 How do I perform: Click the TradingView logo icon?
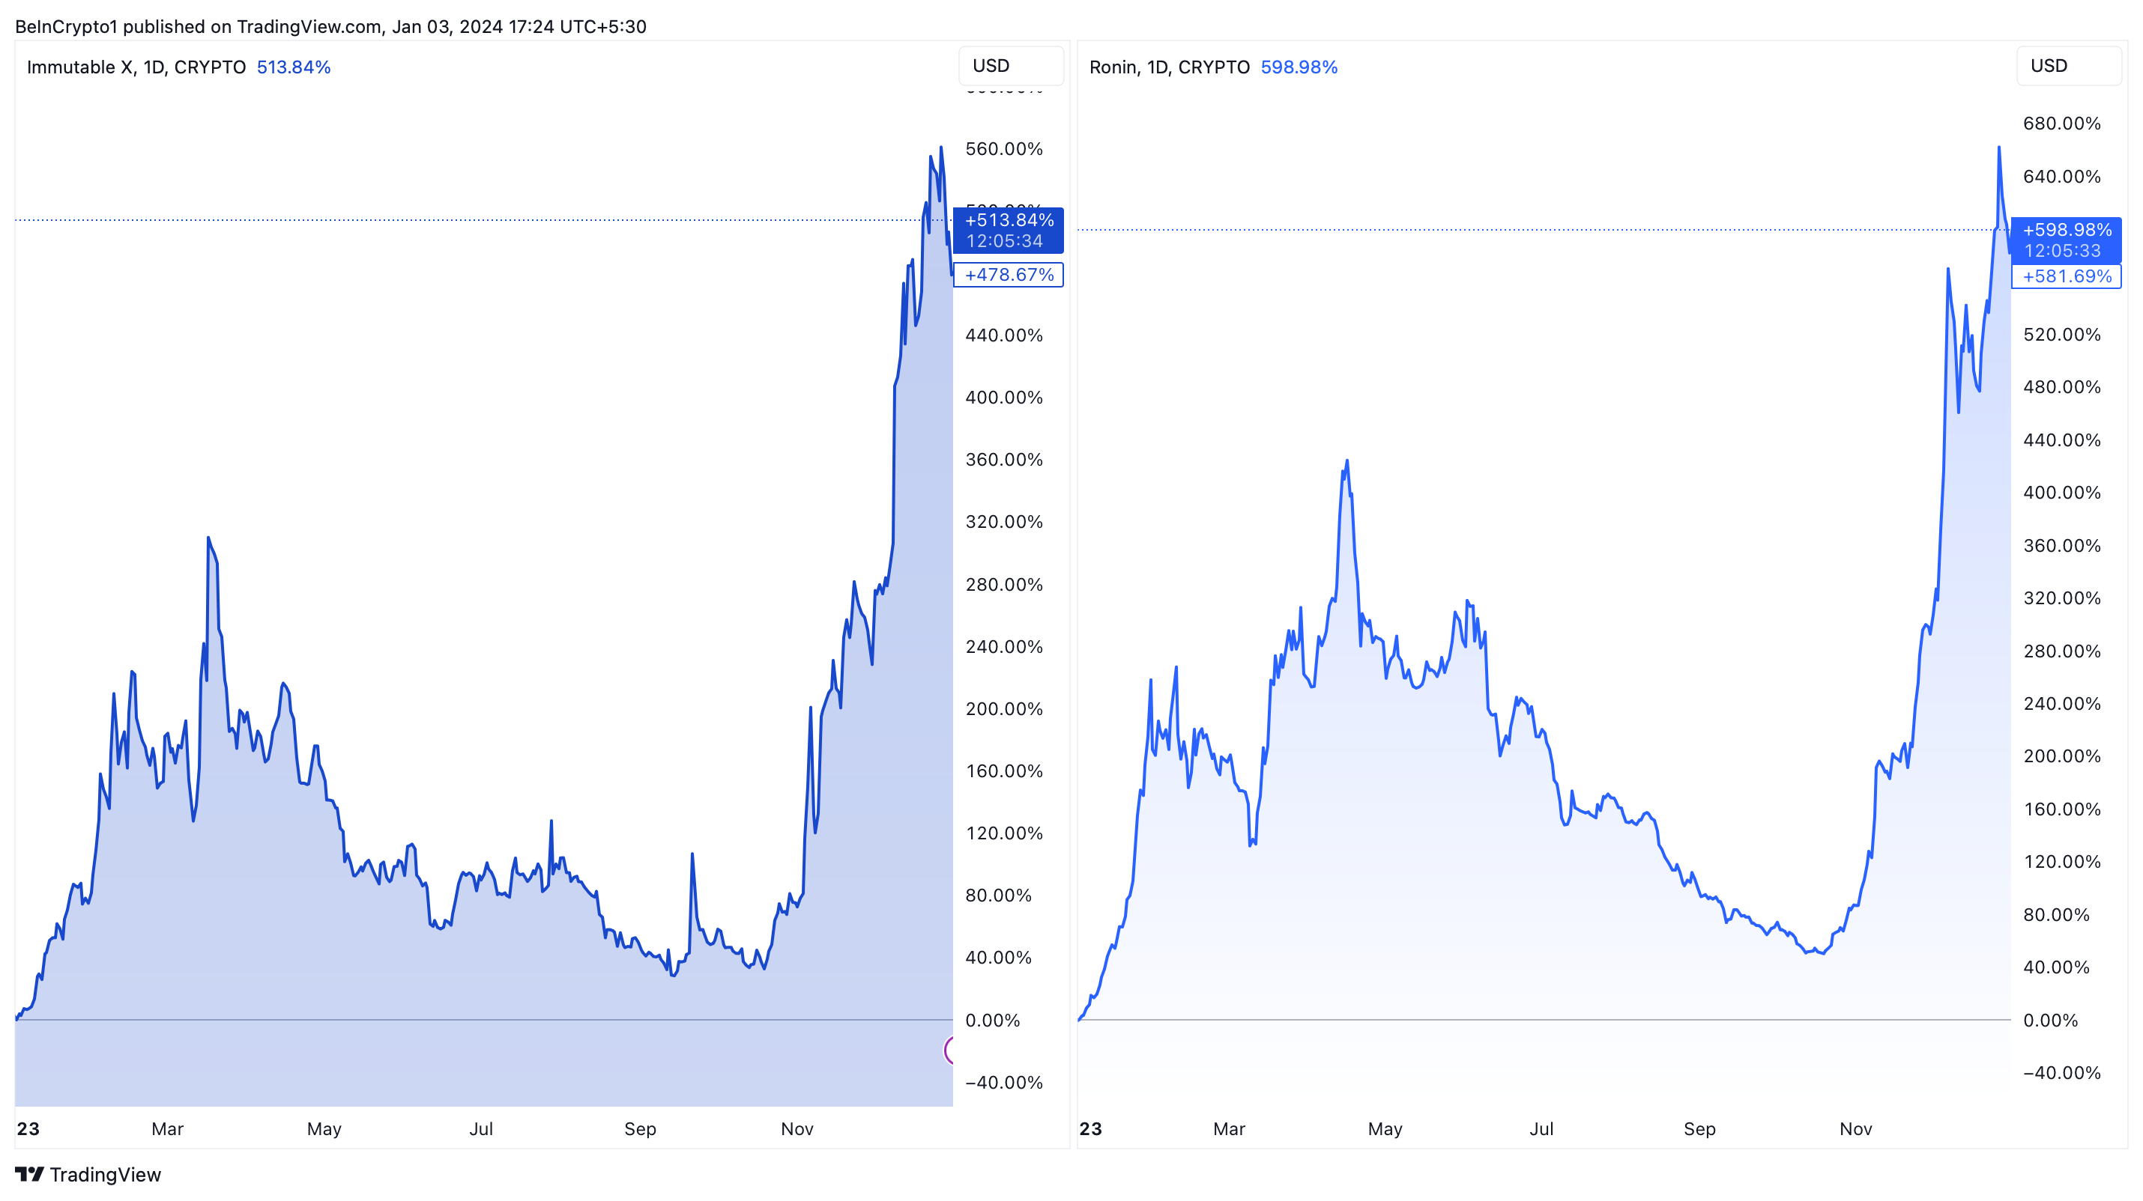point(29,1173)
